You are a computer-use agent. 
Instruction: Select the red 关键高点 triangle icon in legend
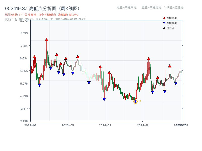click(164, 18)
